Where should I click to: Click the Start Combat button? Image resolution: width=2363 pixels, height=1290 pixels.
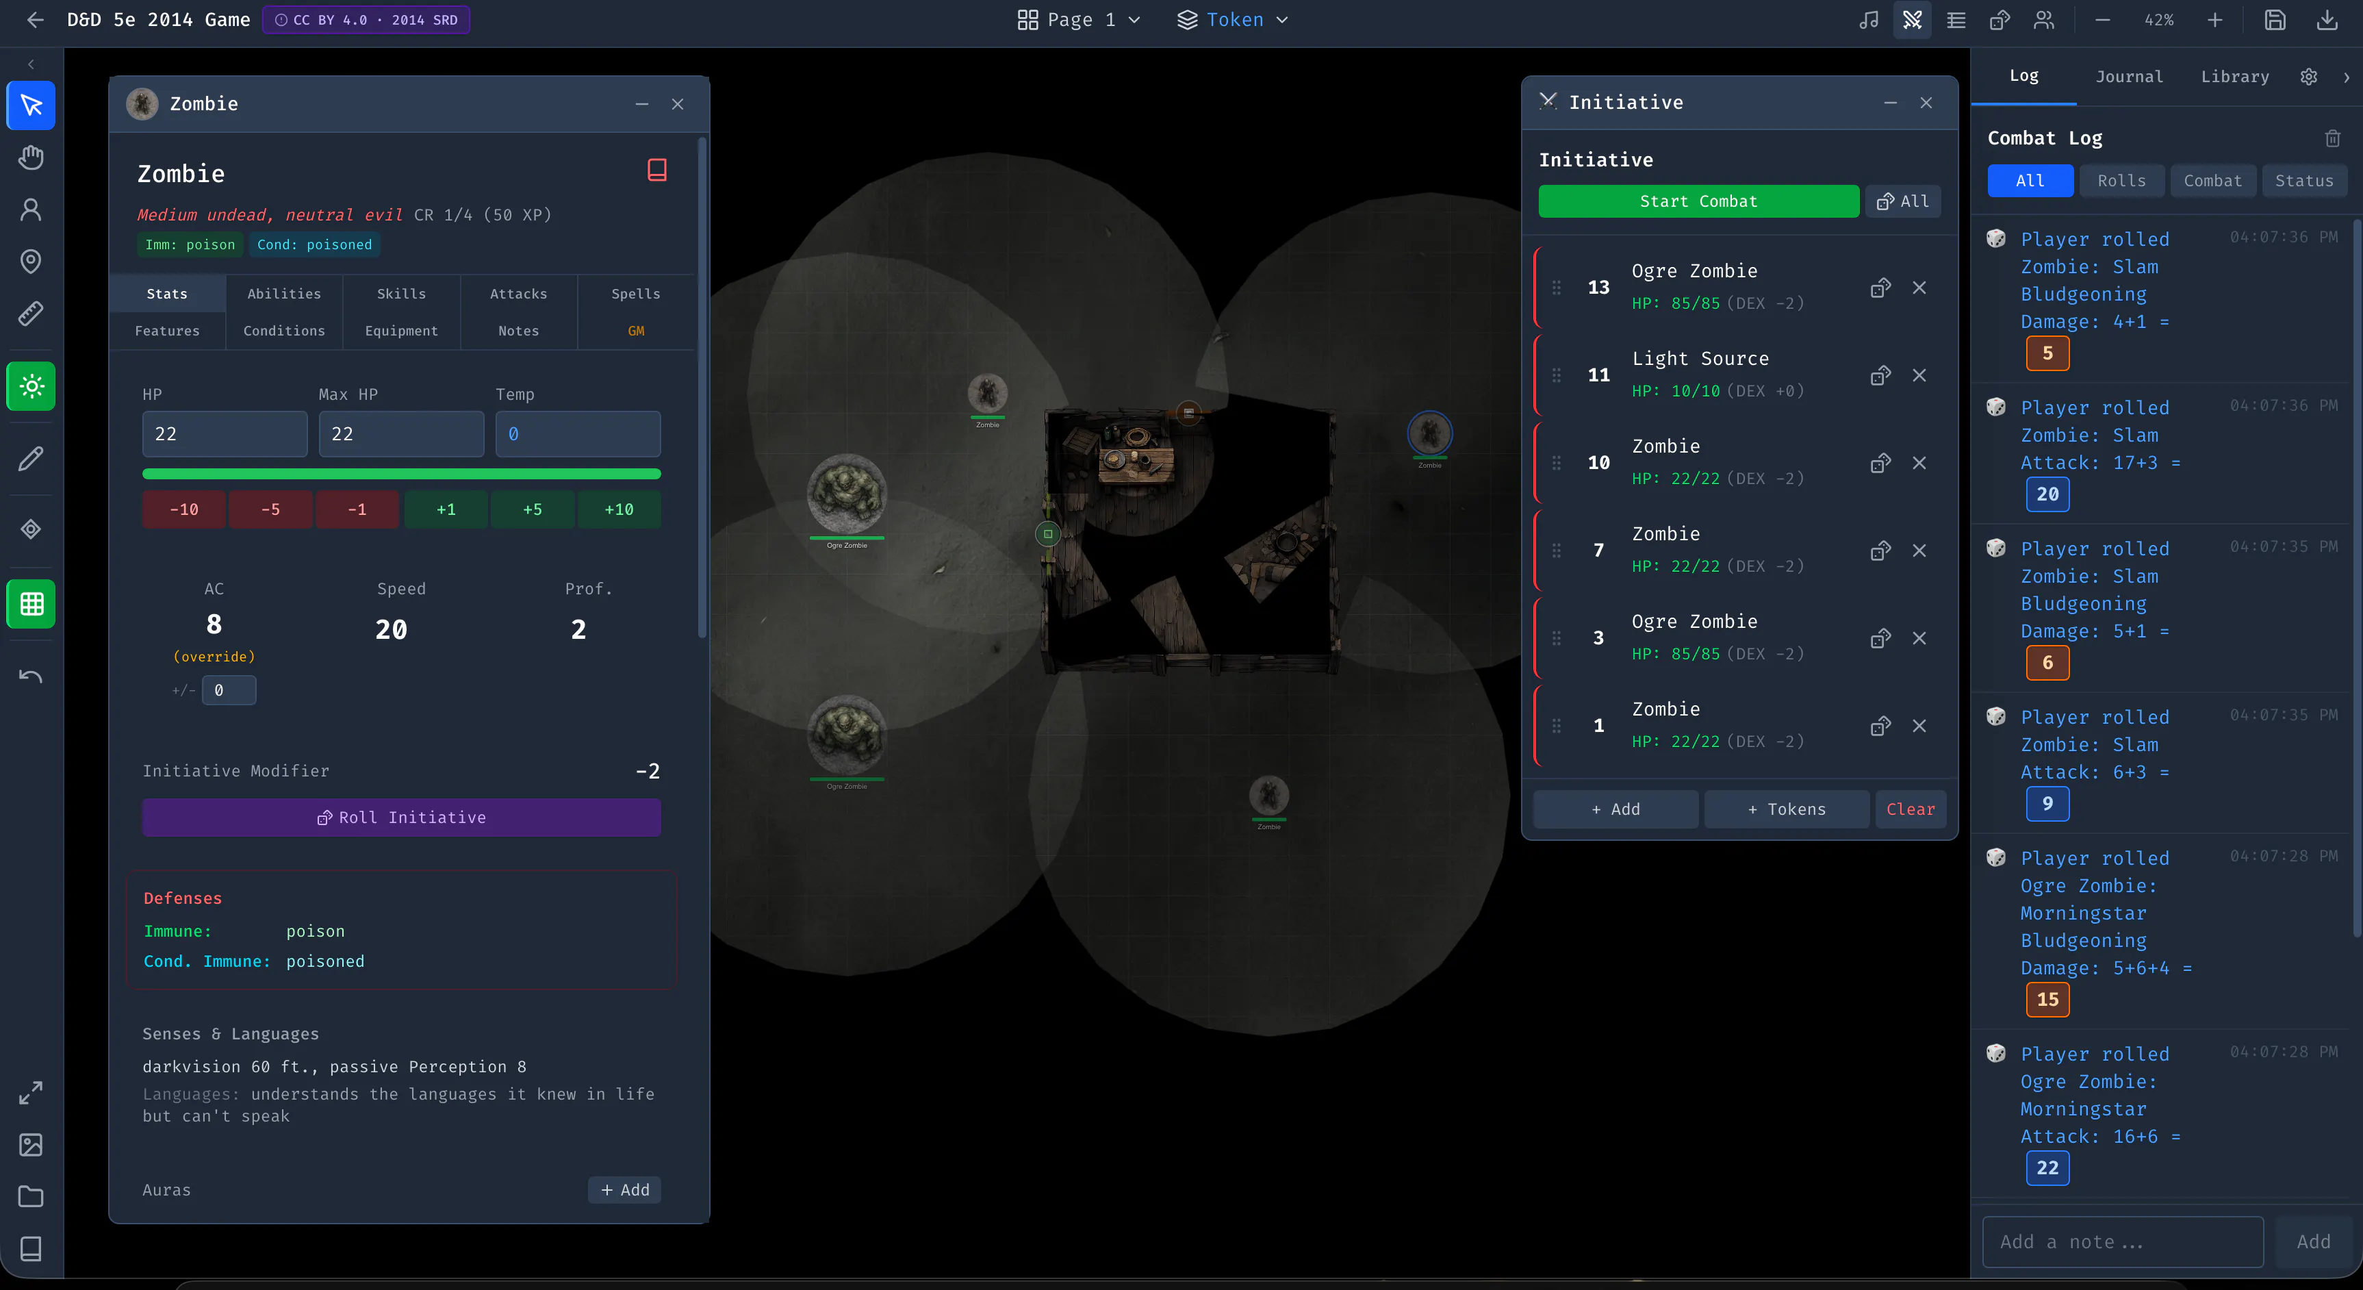[1699, 202]
